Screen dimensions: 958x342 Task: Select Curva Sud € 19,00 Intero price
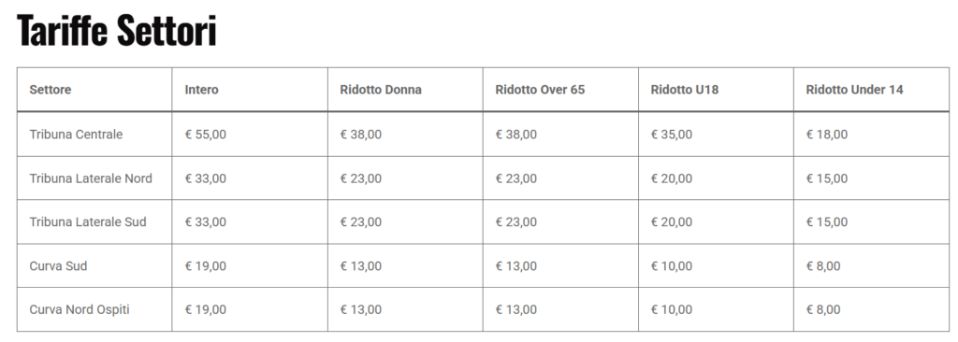205,265
